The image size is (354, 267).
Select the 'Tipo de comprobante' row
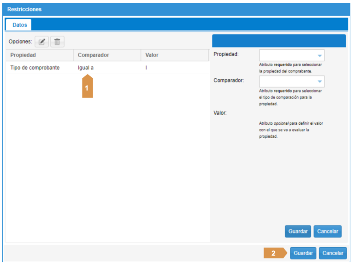pos(35,68)
